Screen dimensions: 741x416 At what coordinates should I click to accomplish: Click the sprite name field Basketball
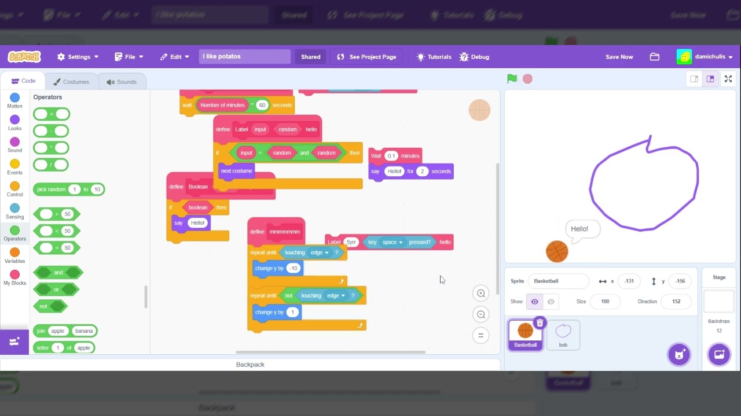point(558,281)
